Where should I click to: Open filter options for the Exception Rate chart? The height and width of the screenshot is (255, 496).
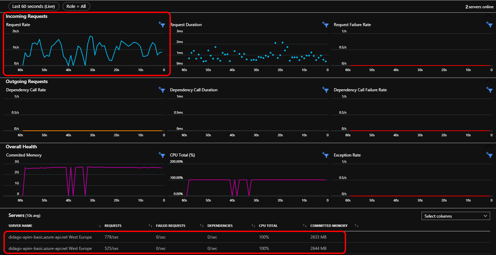coord(489,155)
